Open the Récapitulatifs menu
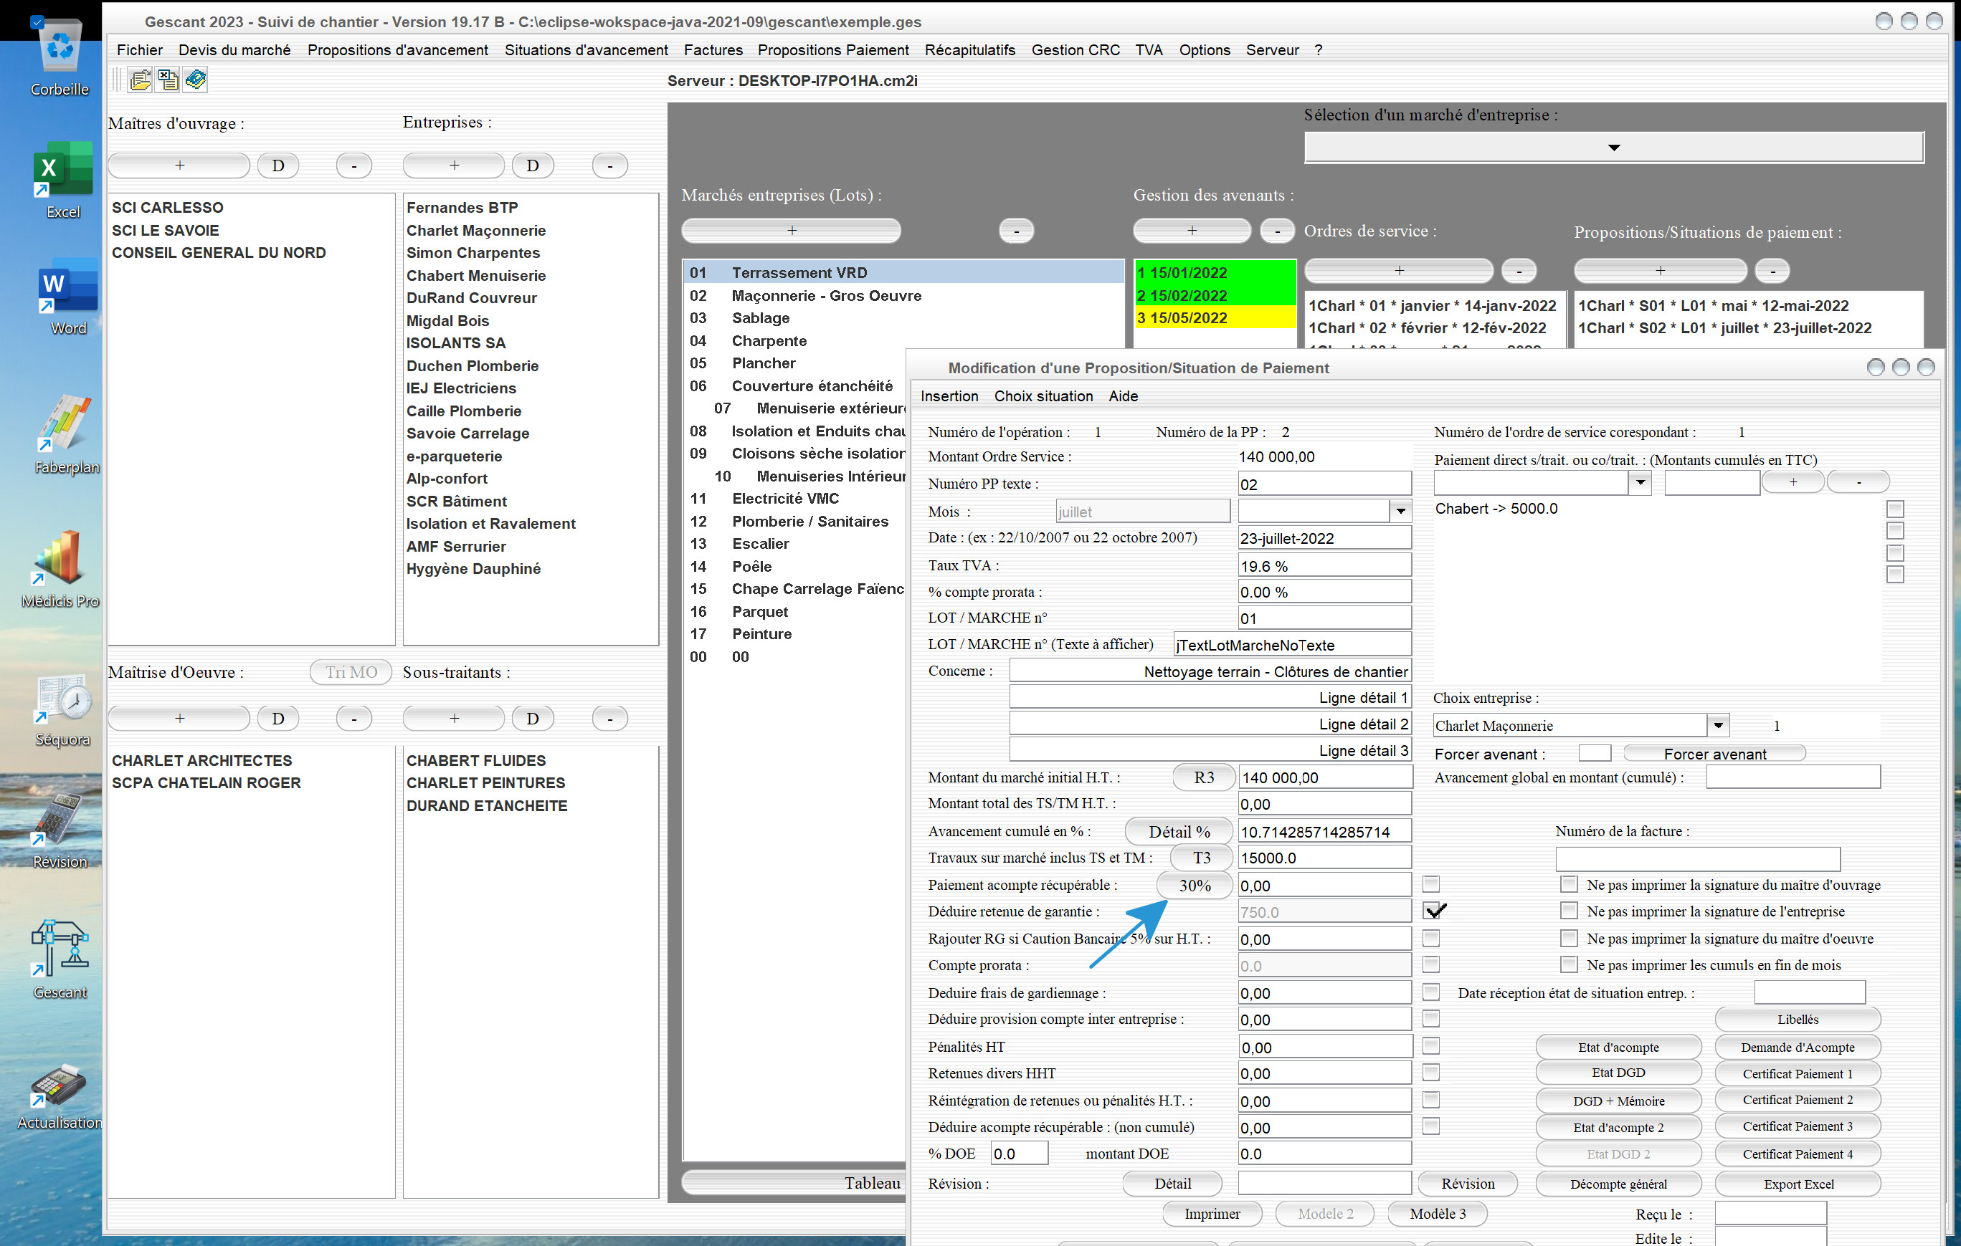Image resolution: width=1961 pixels, height=1246 pixels. tap(969, 49)
